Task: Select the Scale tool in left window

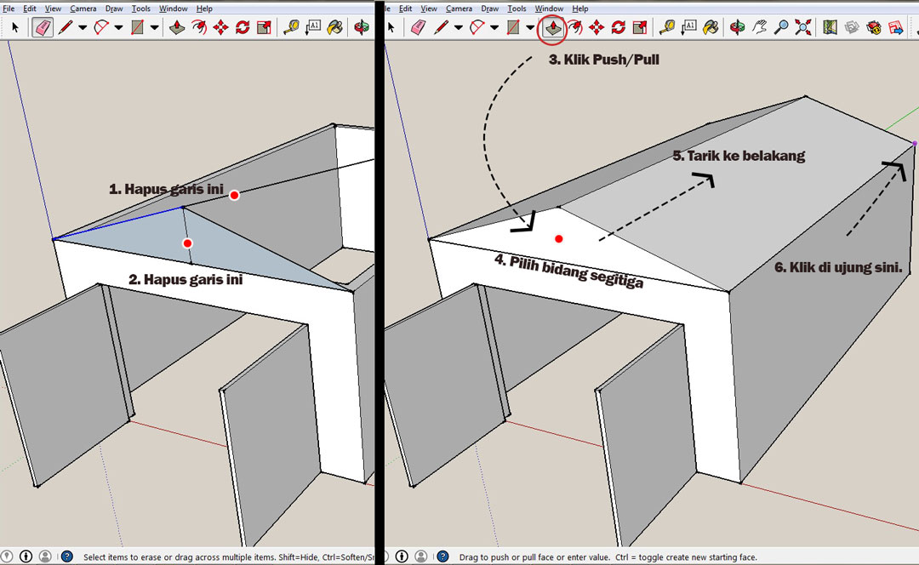Action: 265,27
